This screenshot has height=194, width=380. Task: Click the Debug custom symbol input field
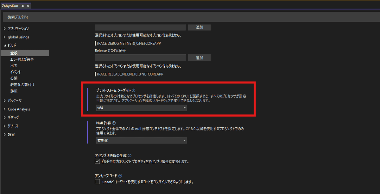[x=140, y=27]
